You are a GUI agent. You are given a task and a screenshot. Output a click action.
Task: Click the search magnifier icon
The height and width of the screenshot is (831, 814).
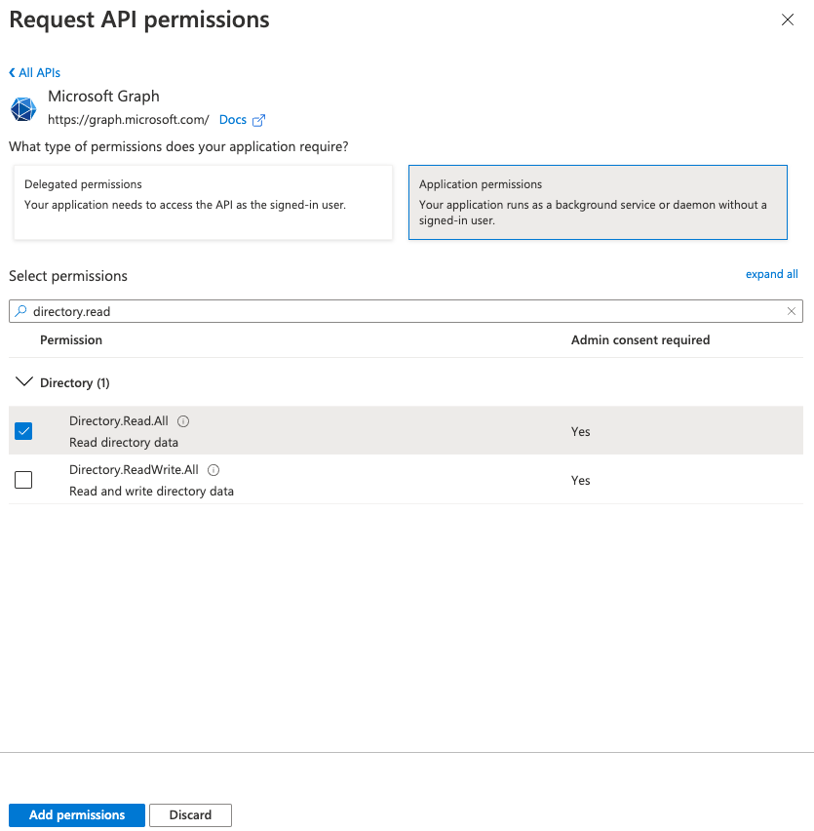pos(20,311)
